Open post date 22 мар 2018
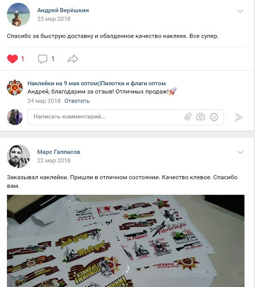255x287 pixels. pos(54,161)
